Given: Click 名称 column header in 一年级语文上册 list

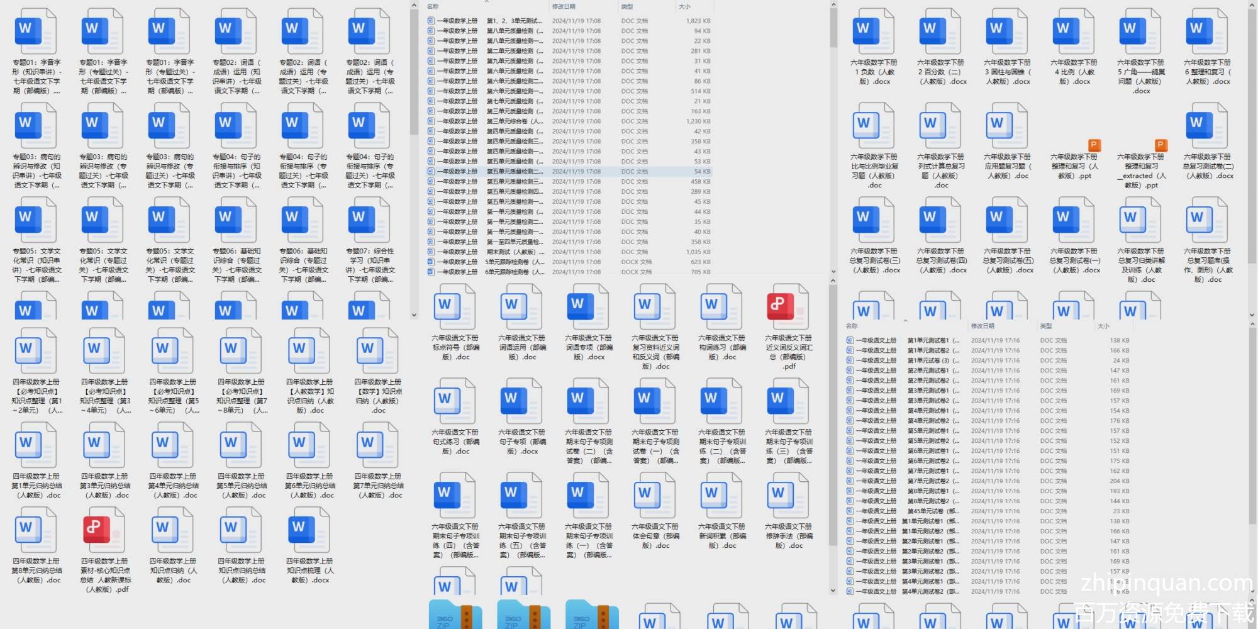Looking at the screenshot, I should coord(852,326).
